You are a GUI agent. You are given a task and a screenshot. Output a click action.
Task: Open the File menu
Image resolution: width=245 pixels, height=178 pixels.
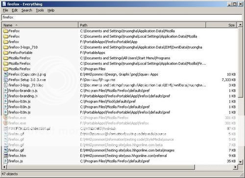pyautogui.click(x=5, y=10)
